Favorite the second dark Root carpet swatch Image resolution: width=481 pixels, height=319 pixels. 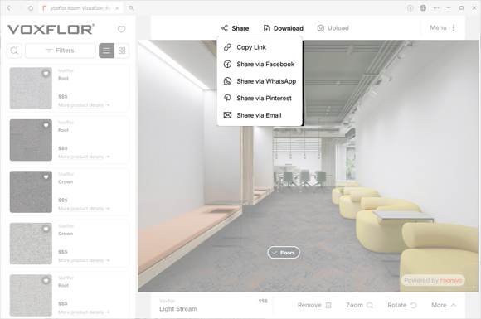click(46, 125)
